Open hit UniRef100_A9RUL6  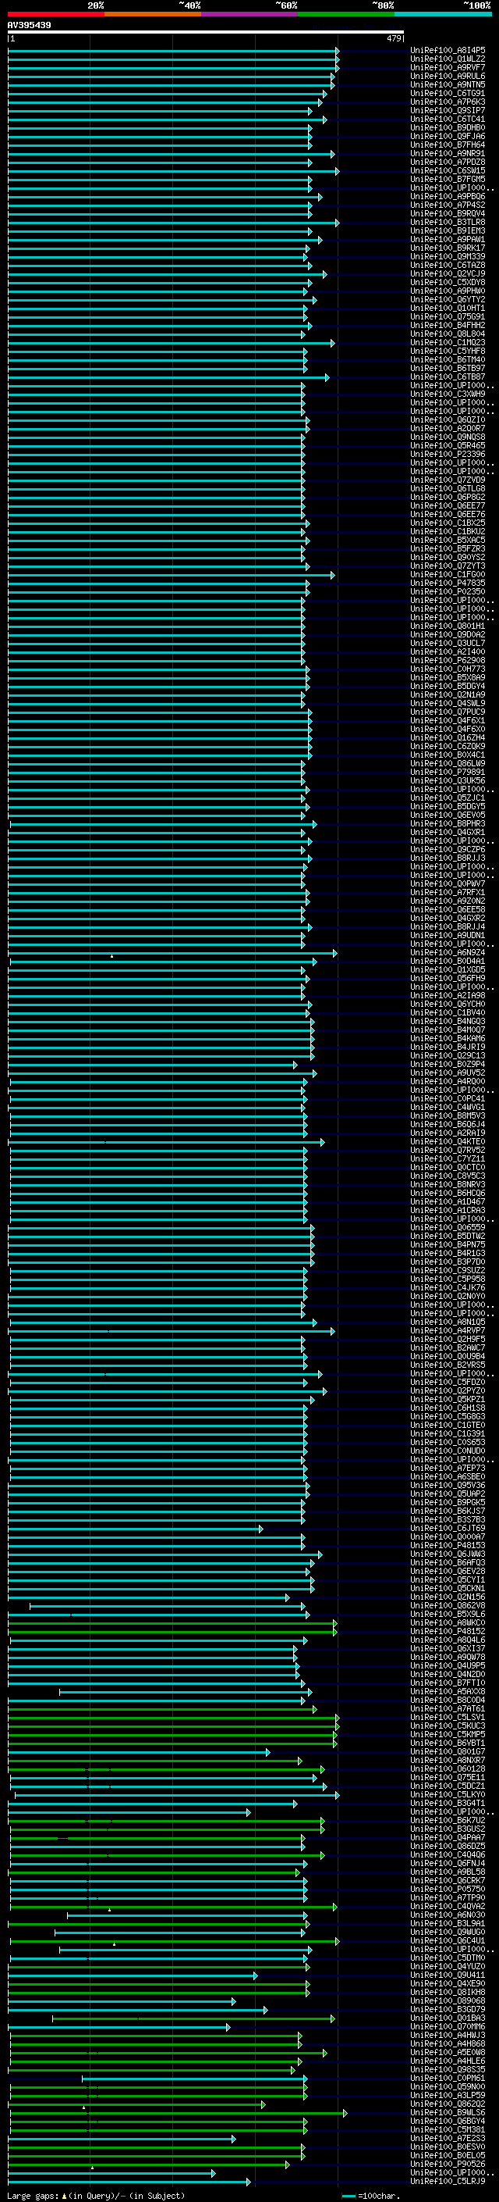pyautogui.click(x=448, y=76)
